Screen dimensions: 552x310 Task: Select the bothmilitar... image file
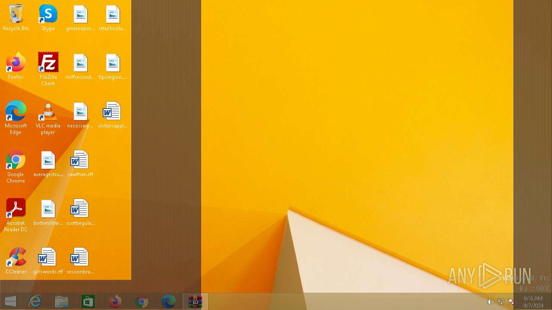point(48,212)
